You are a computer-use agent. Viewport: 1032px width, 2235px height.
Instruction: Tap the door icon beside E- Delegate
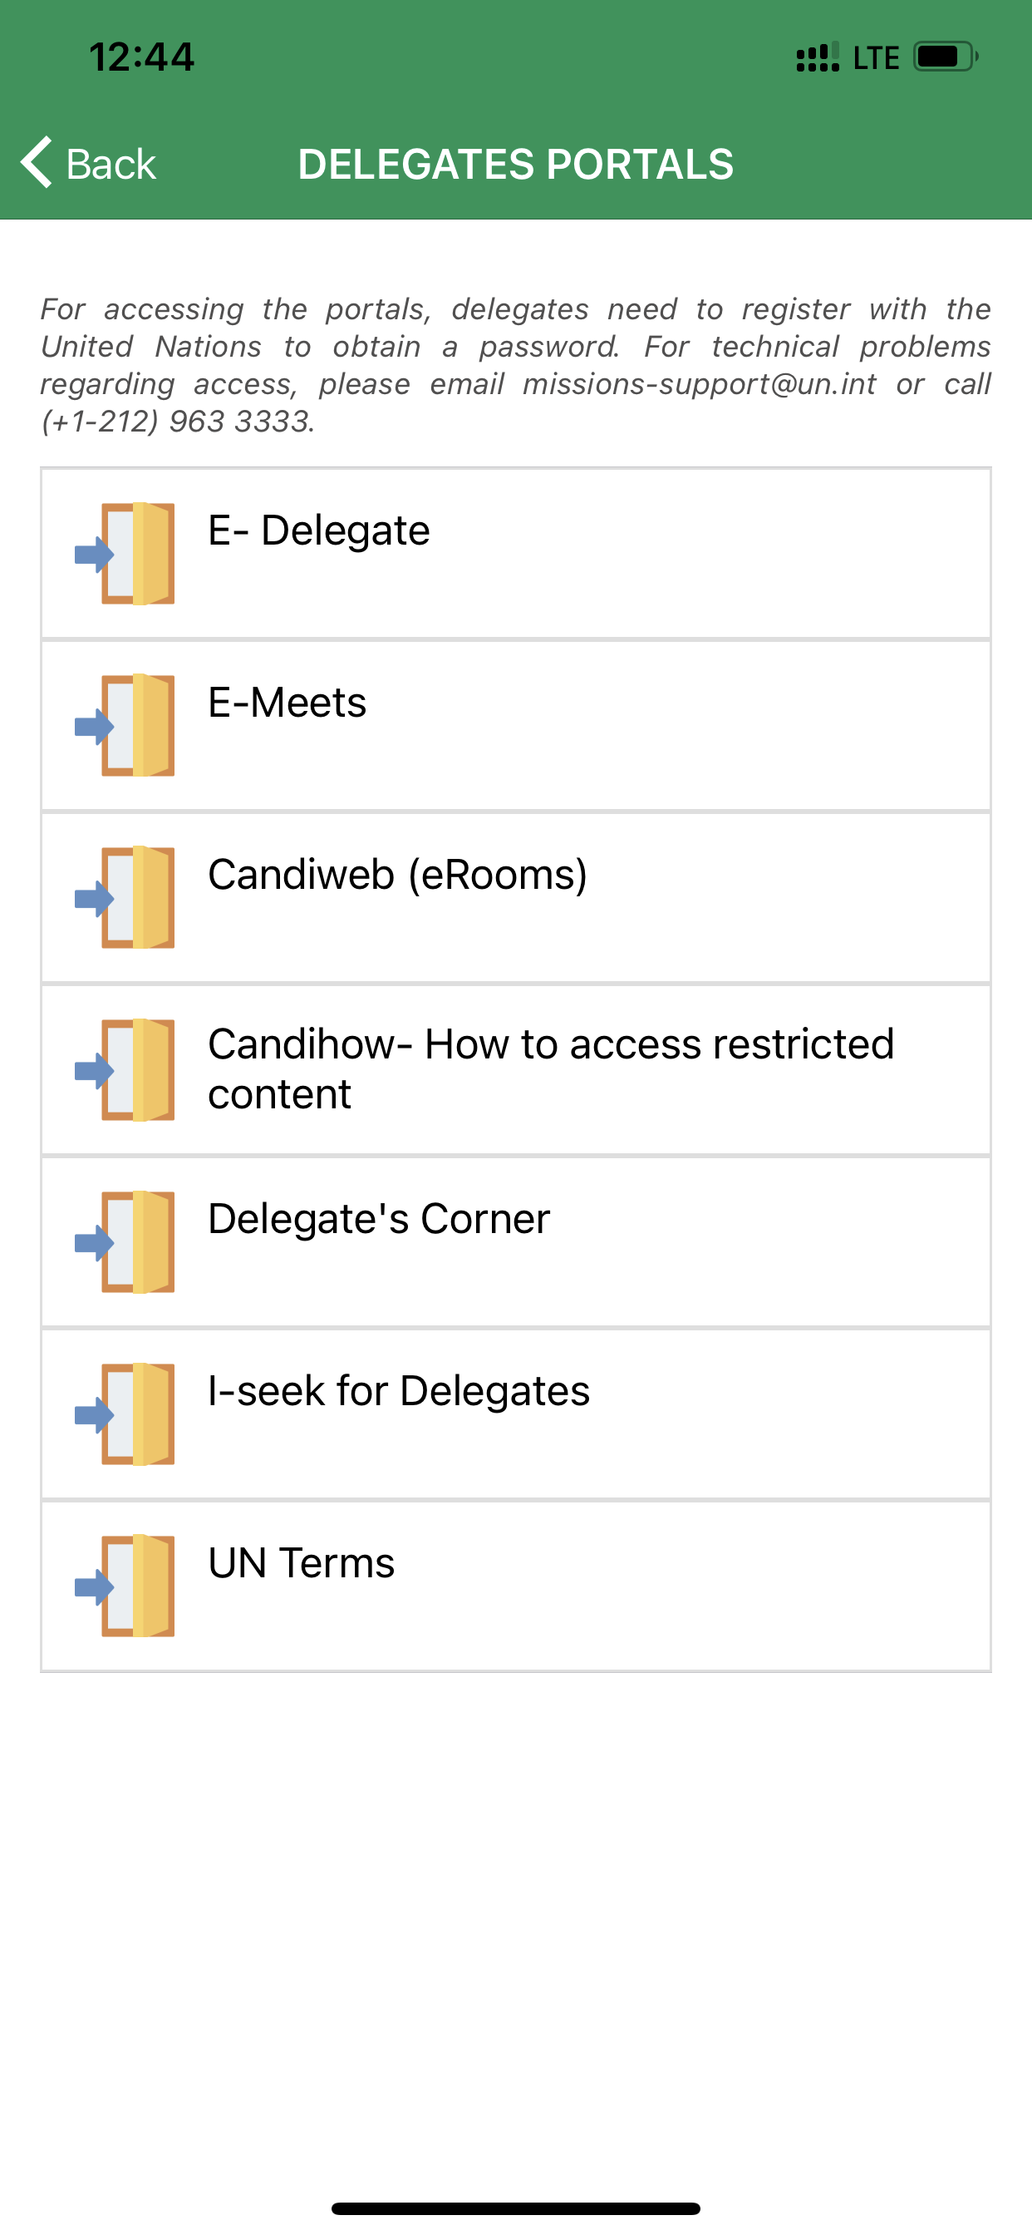pyautogui.click(x=126, y=554)
